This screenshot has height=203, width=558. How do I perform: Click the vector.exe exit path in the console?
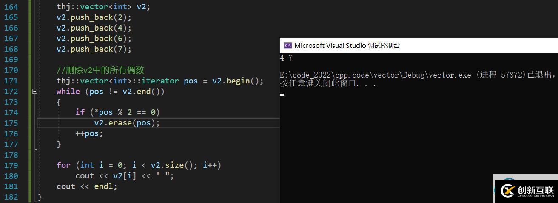(375, 75)
